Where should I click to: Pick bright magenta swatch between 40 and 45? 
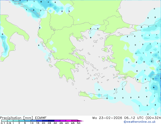click(x=69, y=121)
